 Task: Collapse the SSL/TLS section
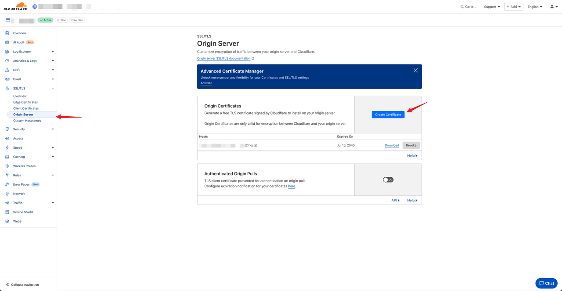pos(53,88)
